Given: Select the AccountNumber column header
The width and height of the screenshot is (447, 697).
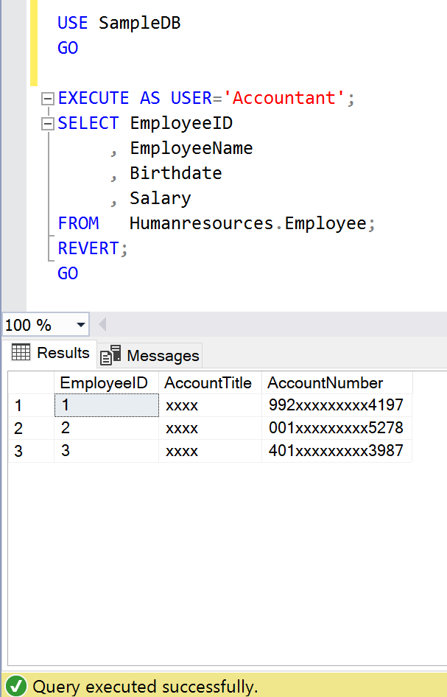Looking at the screenshot, I should coord(325,383).
